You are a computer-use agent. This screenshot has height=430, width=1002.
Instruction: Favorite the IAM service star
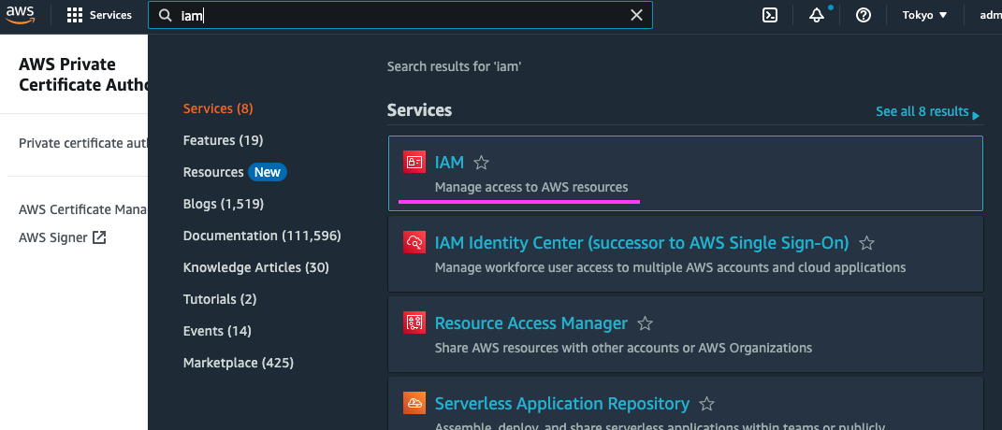pos(481,163)
